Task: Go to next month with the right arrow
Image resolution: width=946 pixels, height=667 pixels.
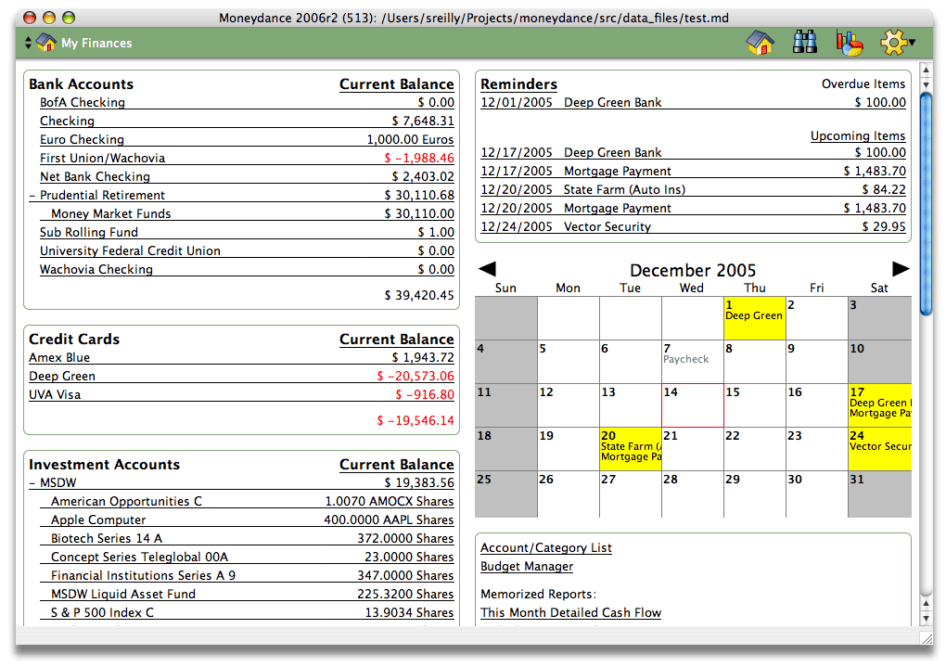Action: click(x=901, y=269)
